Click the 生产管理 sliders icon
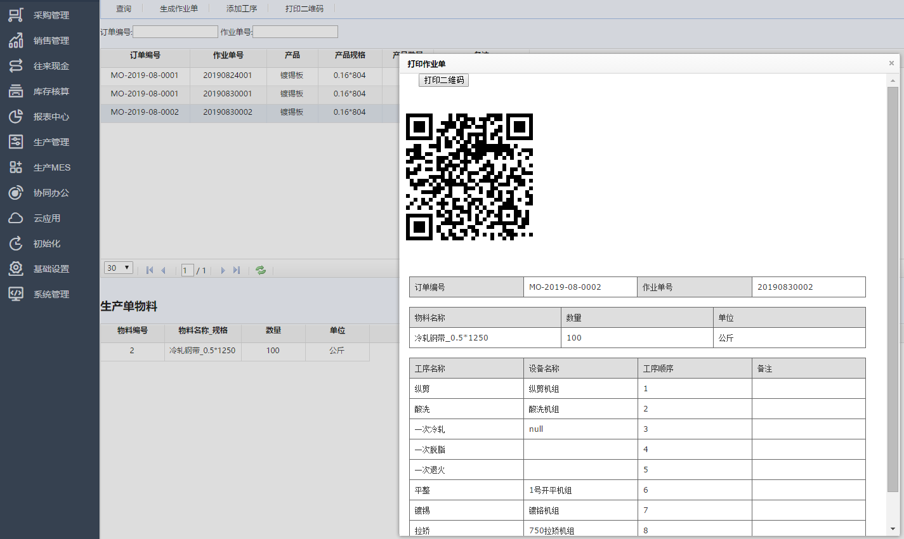The height and width of the screenshot is (539, 904). [x=16, y=141]
